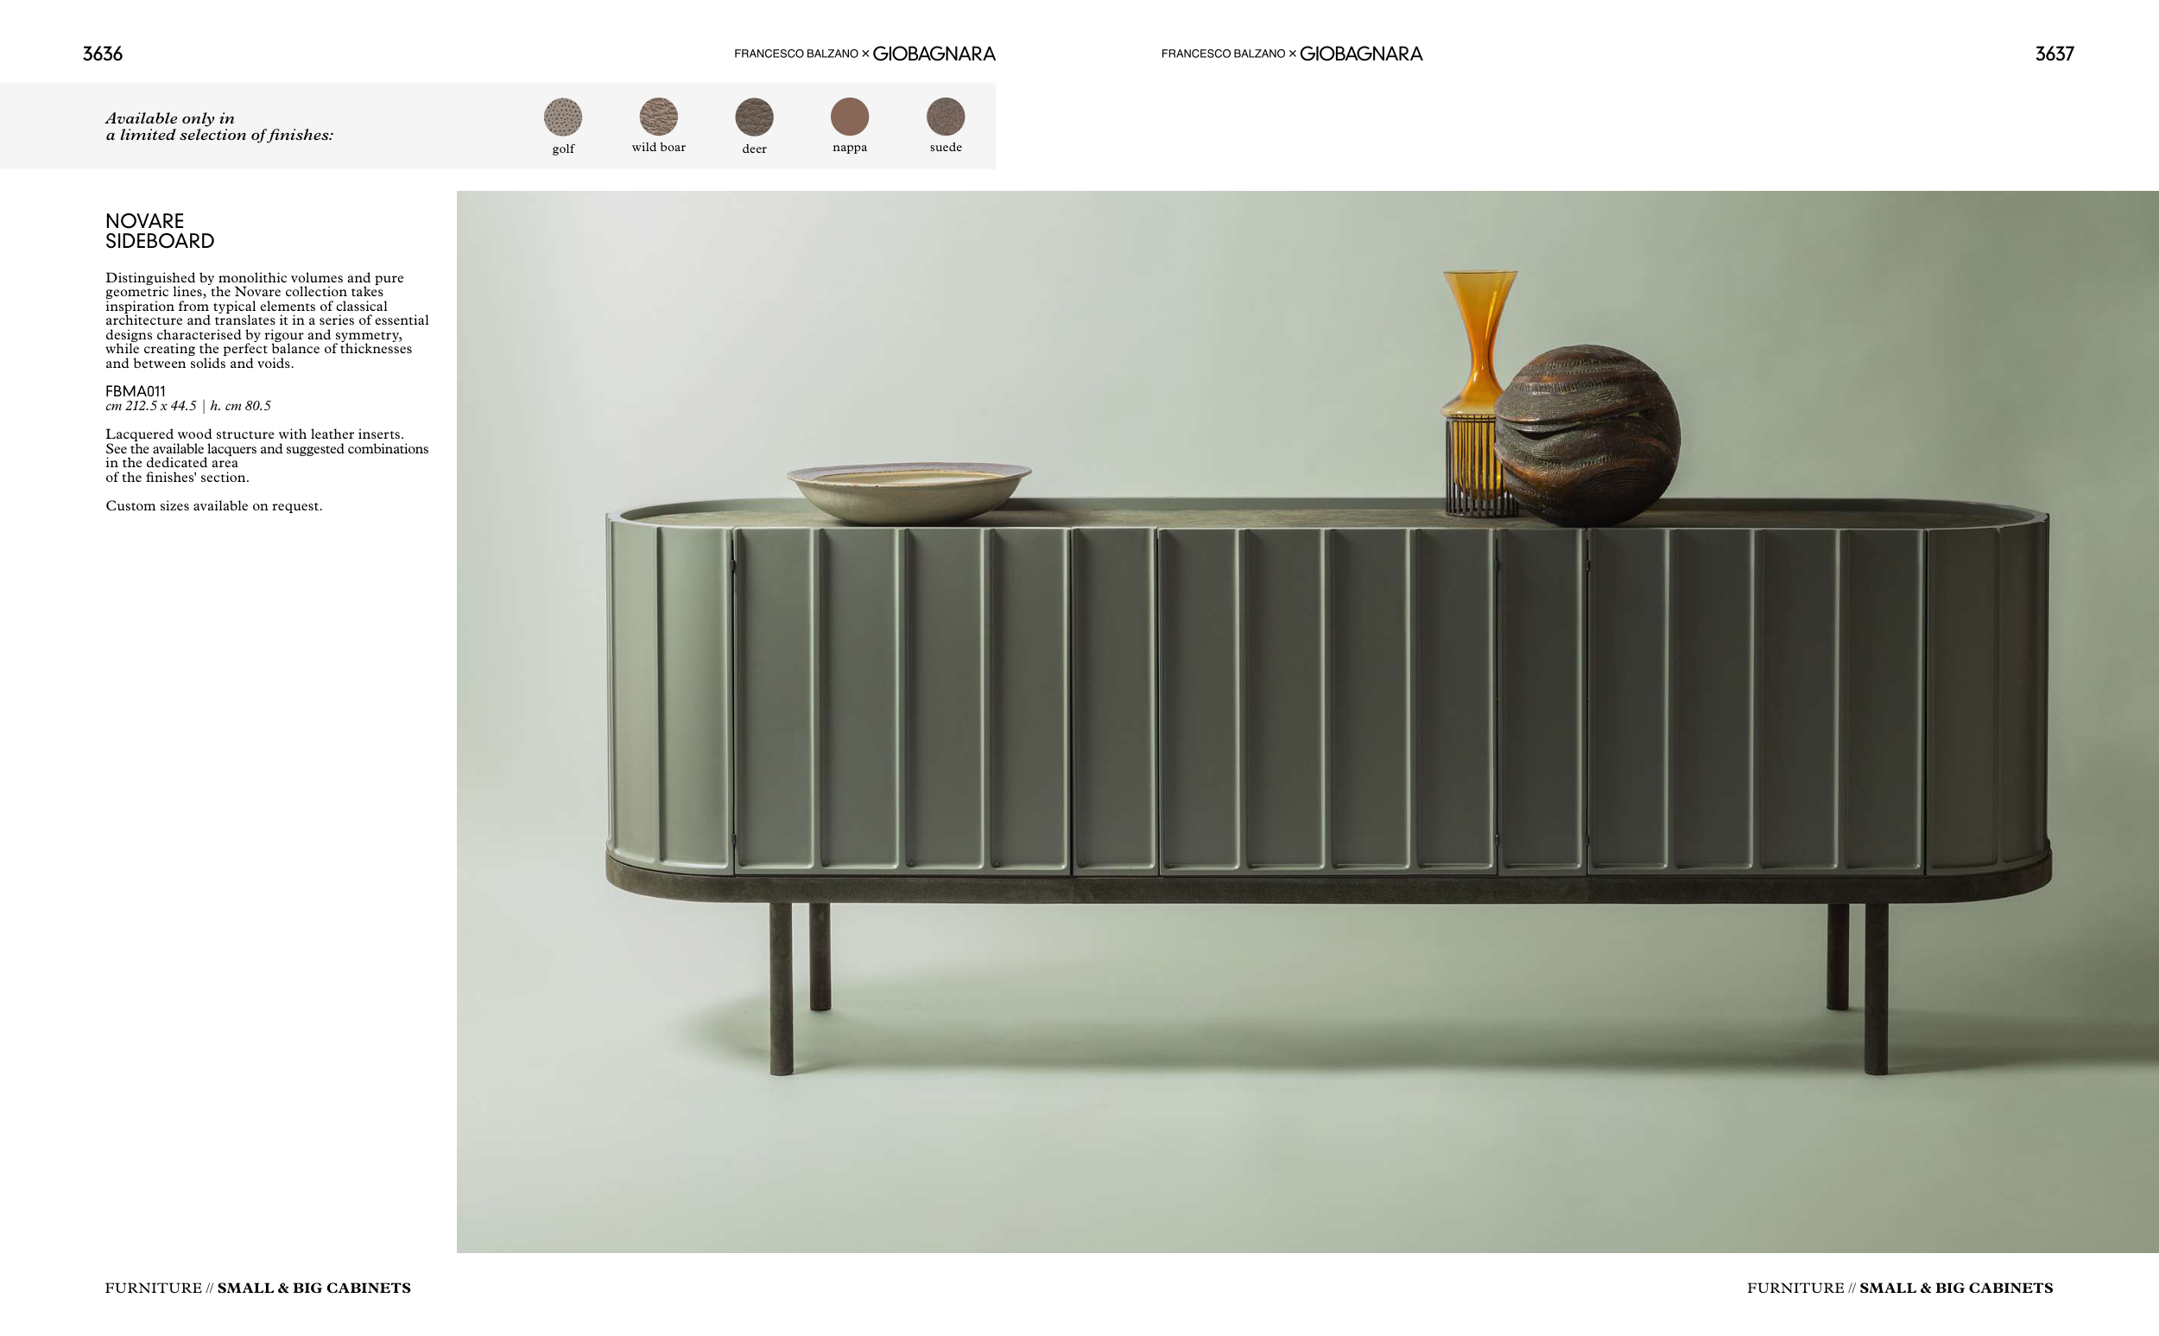2159x1336 pixels.
Task: Click the right-page Giobagnara logo
Action: 1360,54
